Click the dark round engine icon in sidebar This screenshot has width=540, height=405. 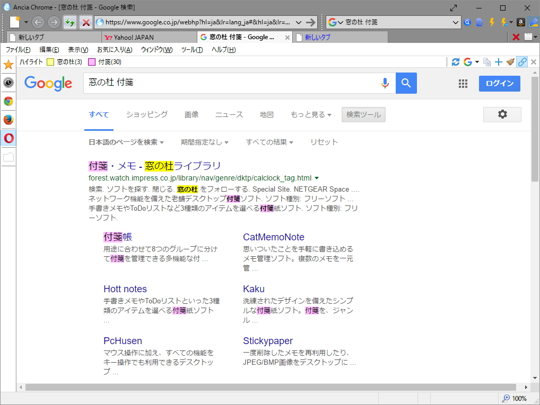pyautogui.click(x=8, y=83)
